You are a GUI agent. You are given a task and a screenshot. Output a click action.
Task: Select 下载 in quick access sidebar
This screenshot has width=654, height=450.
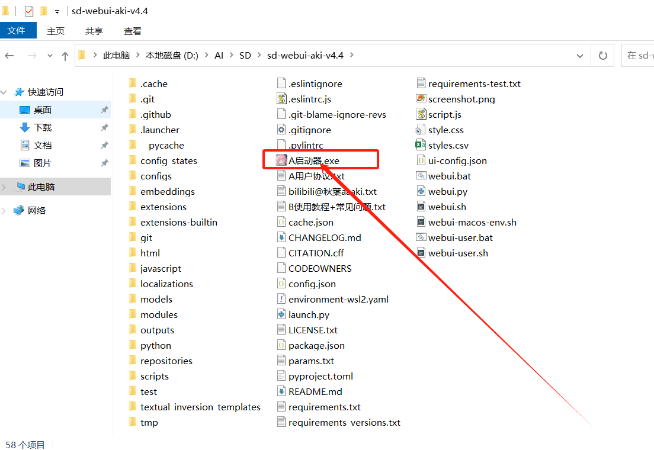click(x=43, y=127)
